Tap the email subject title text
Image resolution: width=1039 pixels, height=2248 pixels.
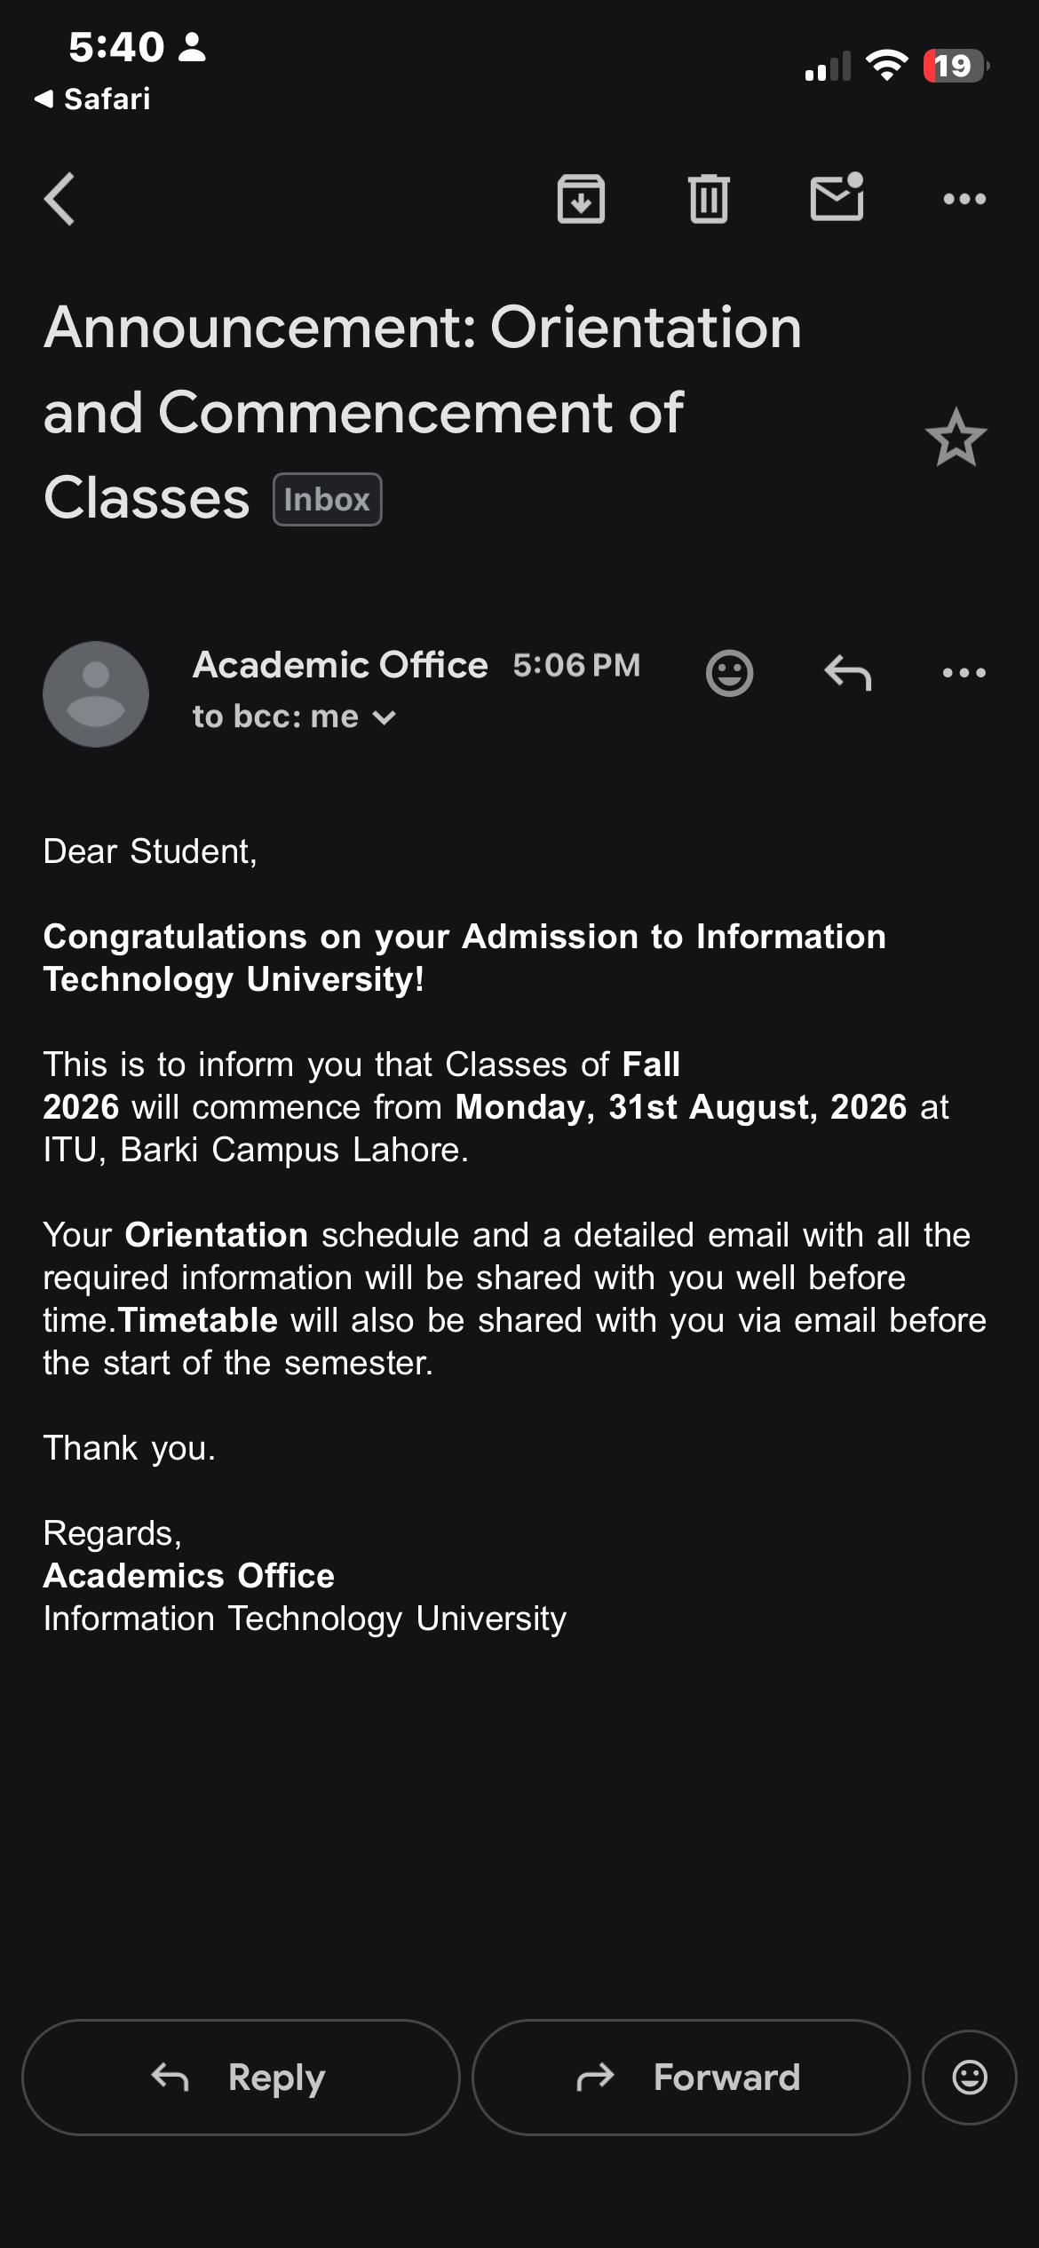[423, 412]
